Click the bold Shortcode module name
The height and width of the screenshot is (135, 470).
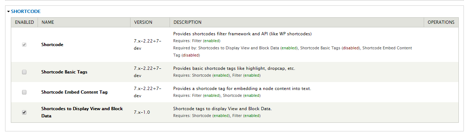[x=52, y=45]
